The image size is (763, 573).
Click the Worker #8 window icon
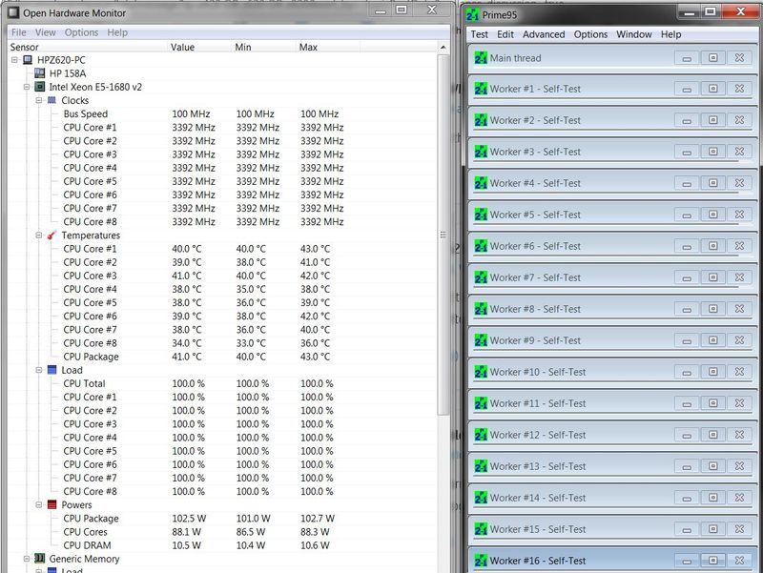point(481,309)
